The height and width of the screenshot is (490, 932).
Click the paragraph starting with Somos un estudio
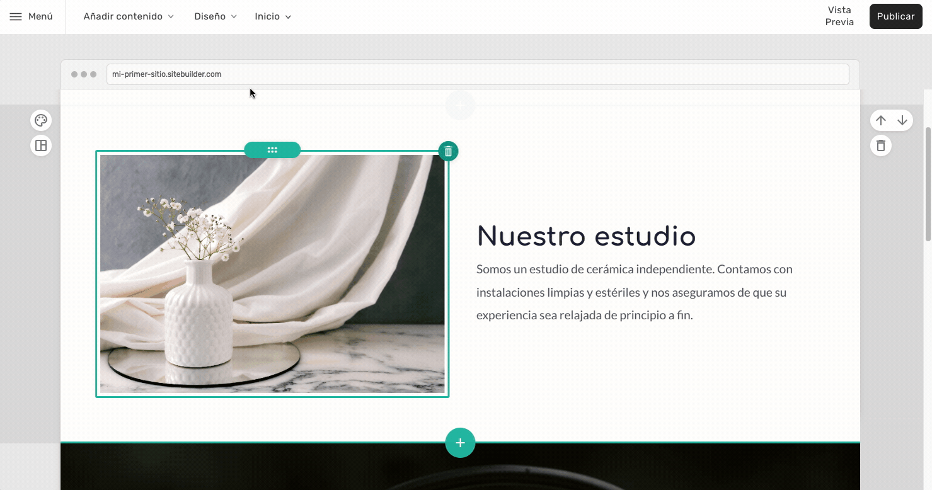point(635,292)
